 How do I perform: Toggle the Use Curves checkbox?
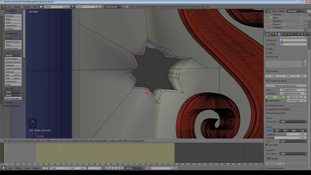pos(267,145)
